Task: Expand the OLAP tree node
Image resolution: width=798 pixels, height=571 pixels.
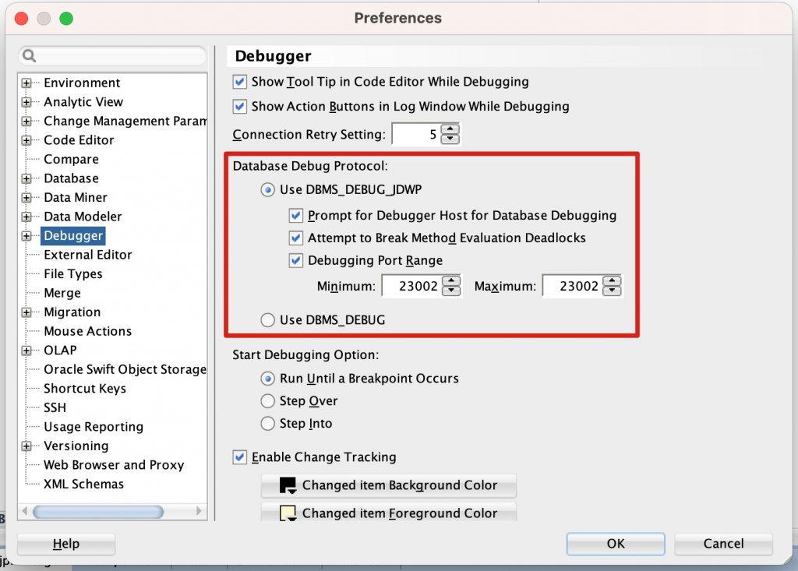Action: [x=26, y=351]
